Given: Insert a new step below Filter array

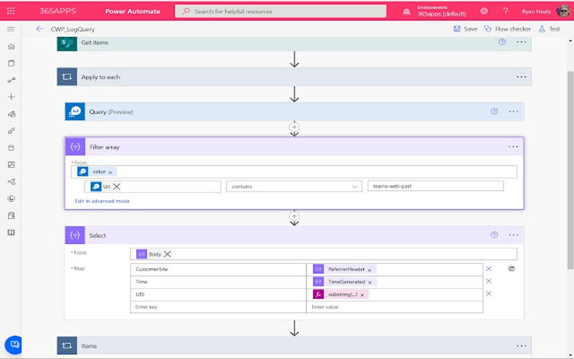Looking at the screenshot, I should pyautogui.click(x=294, y=216).
